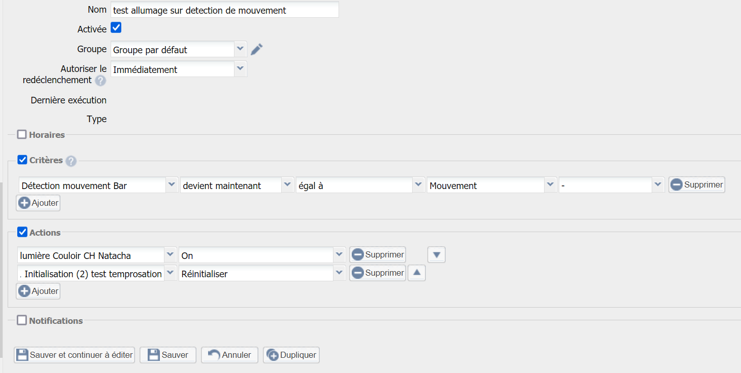This screenshot has height=373, width=741.
Task: Uncheck the Activée checkbox
Action: [116, 28]
